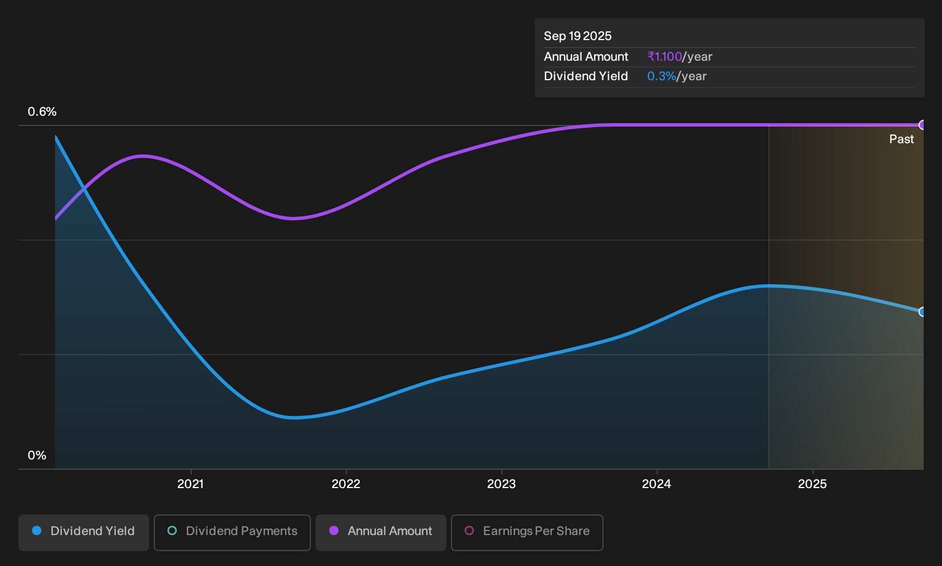Enable the Dividend Payments series

pyautogui.click(x=232, y=533)
